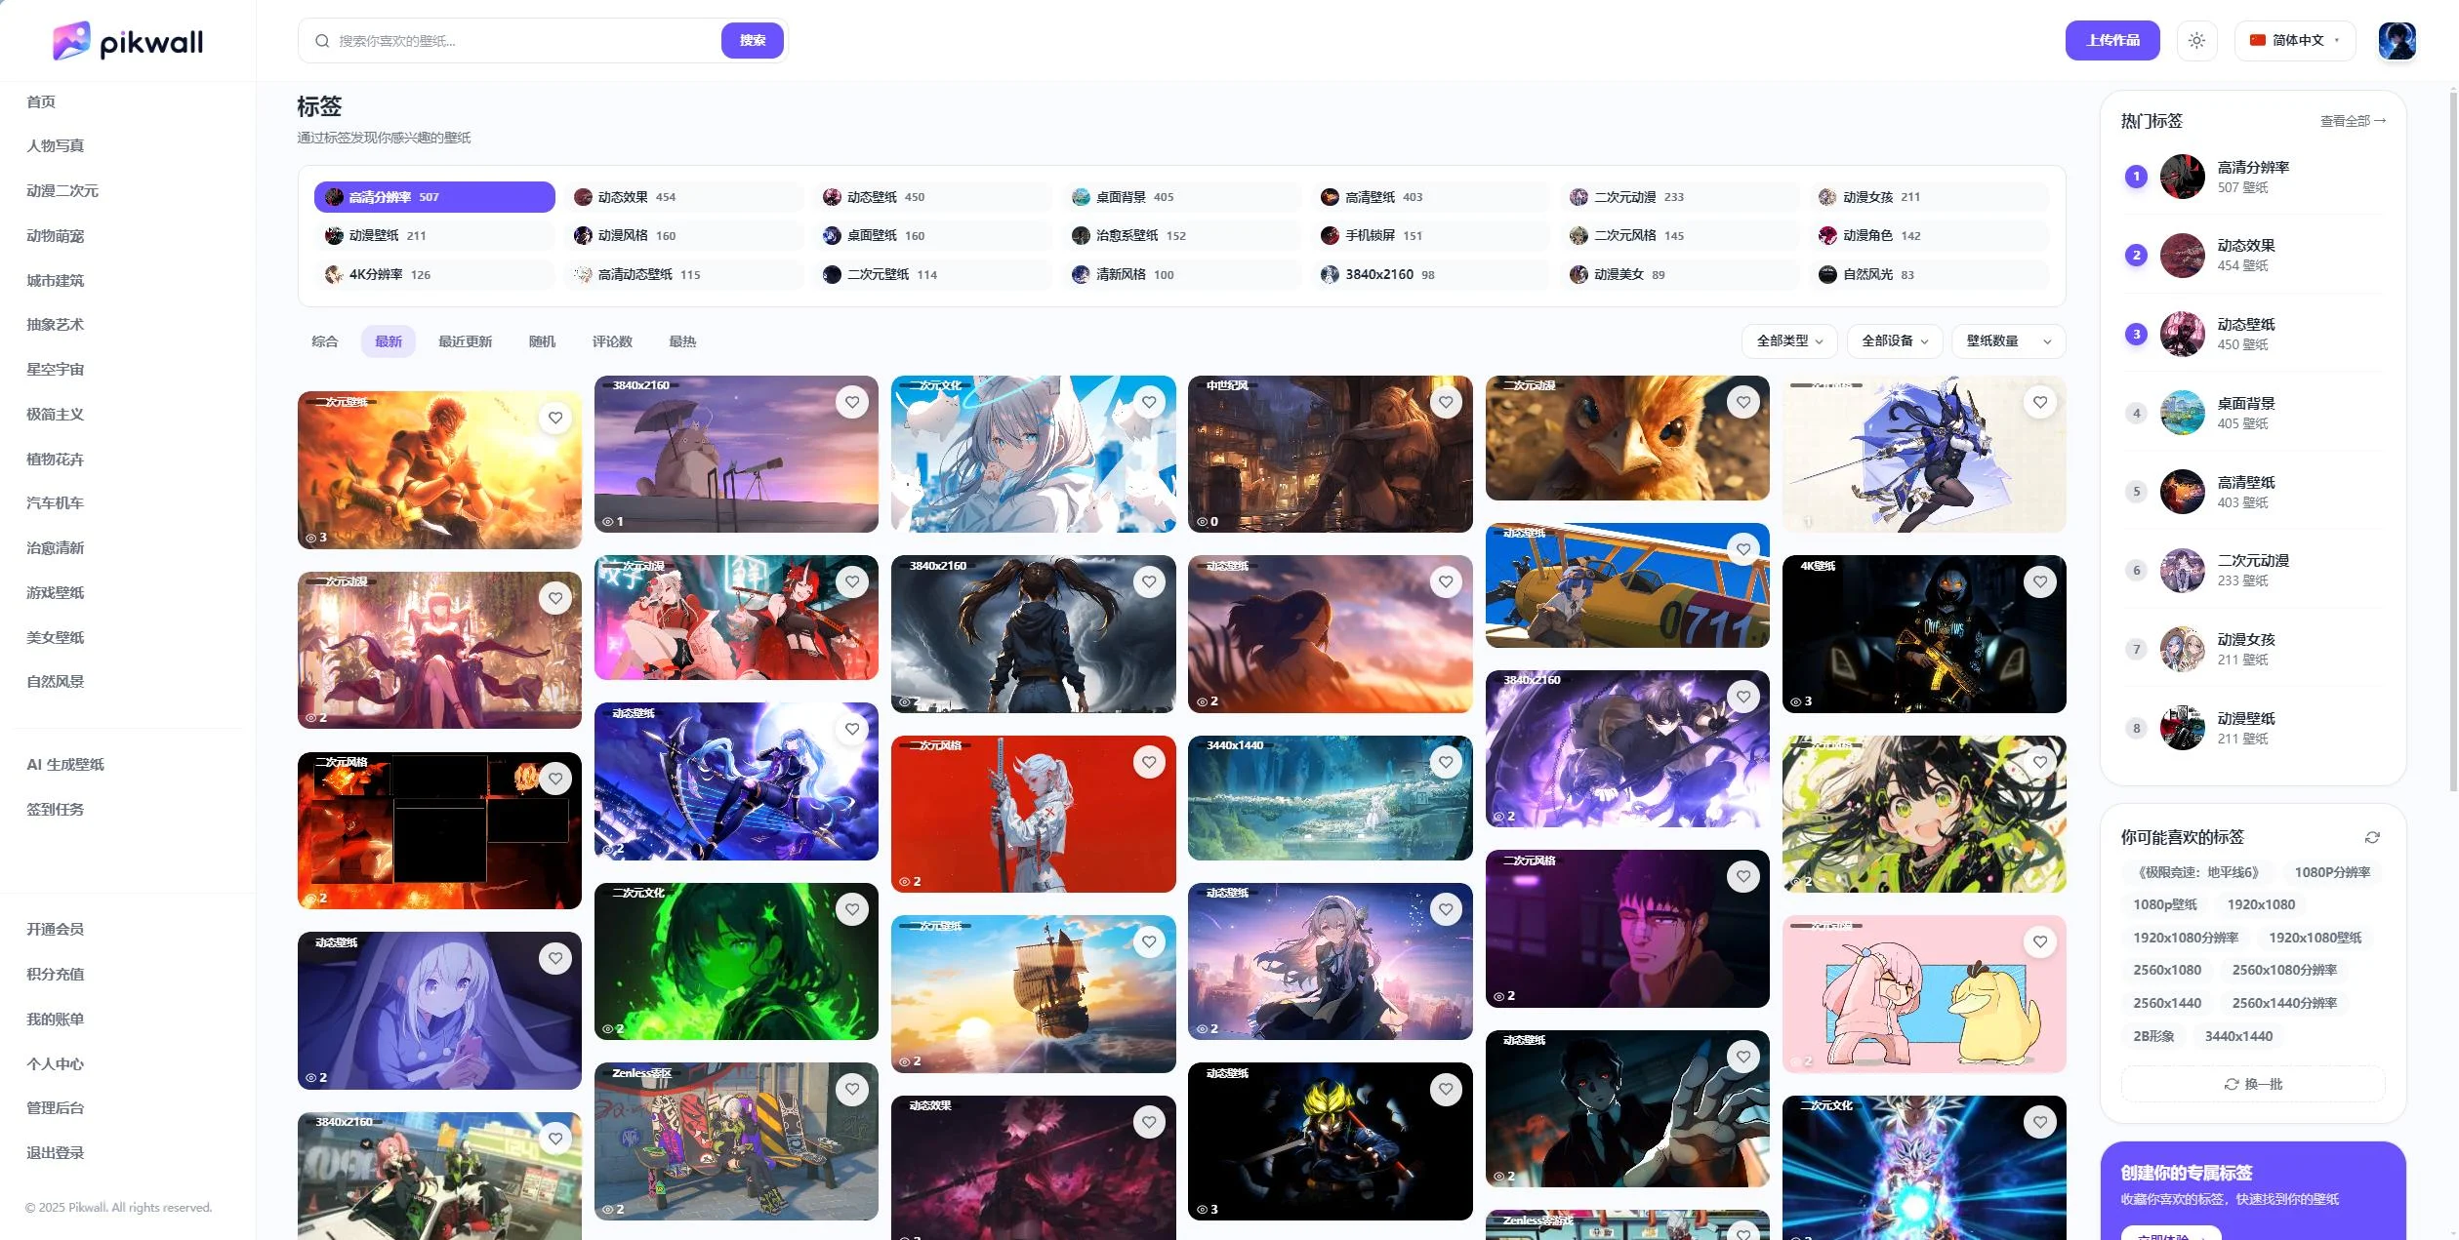Open the 壁纸数量 sort dropdown
This screenshot has width=2459, height=1240.
coord(2009,341)
